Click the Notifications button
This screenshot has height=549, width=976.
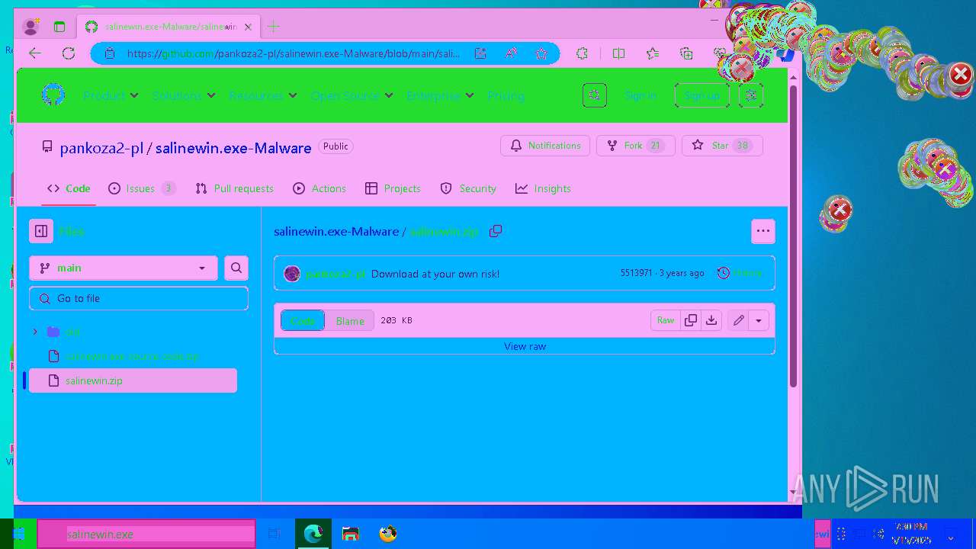(545, 146)
